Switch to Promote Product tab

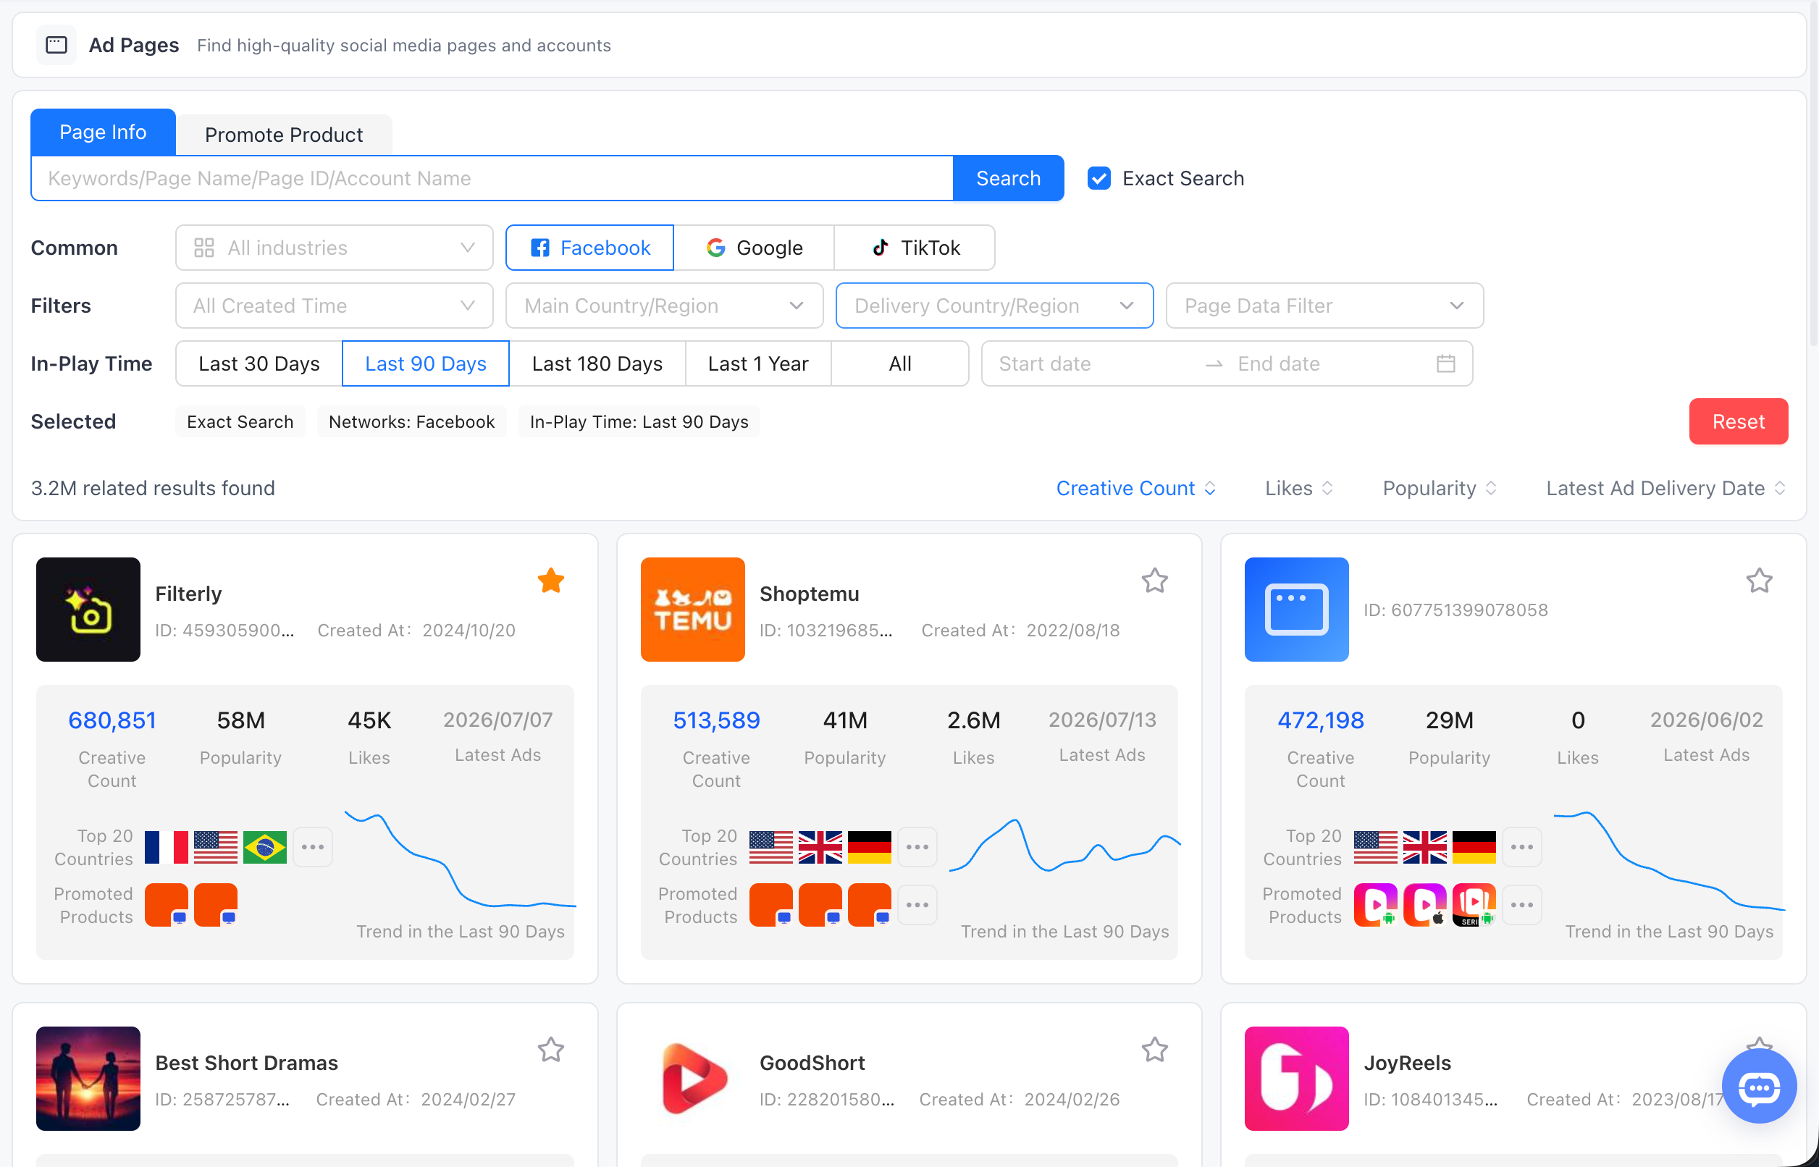pyautogui.click(x=284, y=135)
